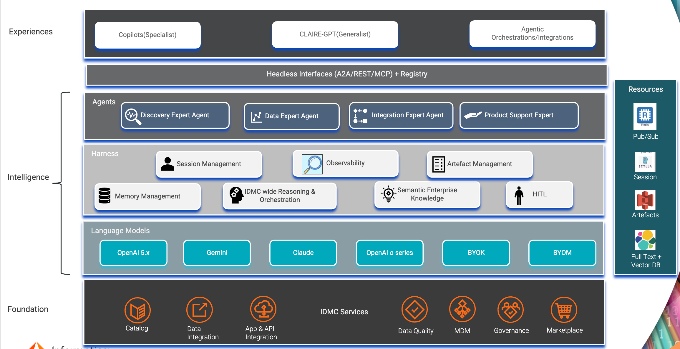Click the IDMC Services text
The width and height of the screenshot is (680, 349).
pos(344,312)
